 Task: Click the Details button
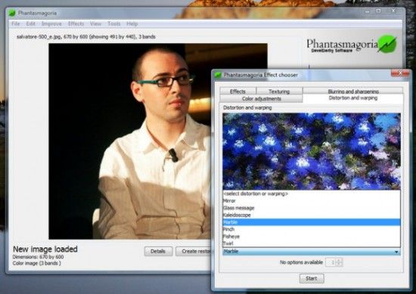158,251
